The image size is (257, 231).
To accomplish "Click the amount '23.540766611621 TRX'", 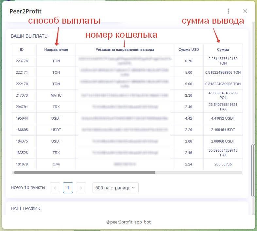I will (223, 107).
